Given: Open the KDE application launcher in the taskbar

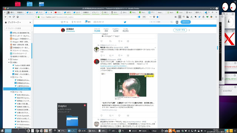Looking at the screenshot, I should [x=2, y=131].
